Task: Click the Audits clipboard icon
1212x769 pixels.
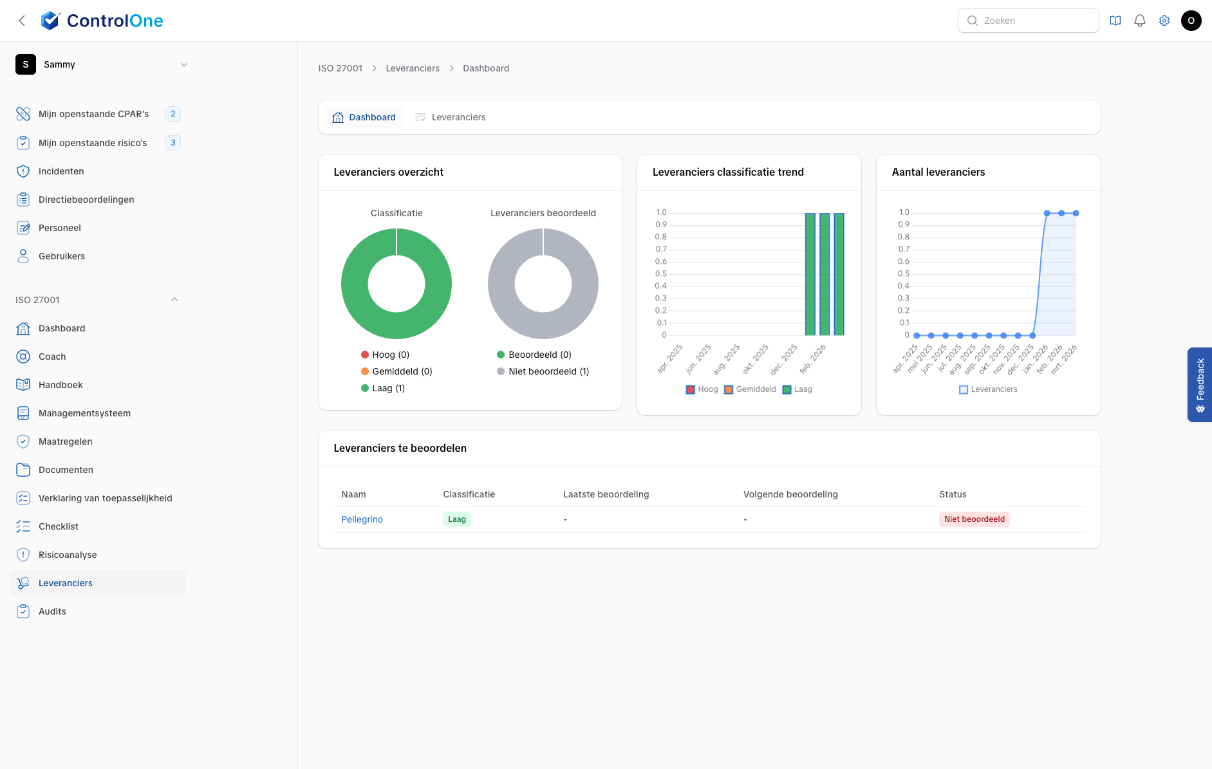Action: (23, 611)
